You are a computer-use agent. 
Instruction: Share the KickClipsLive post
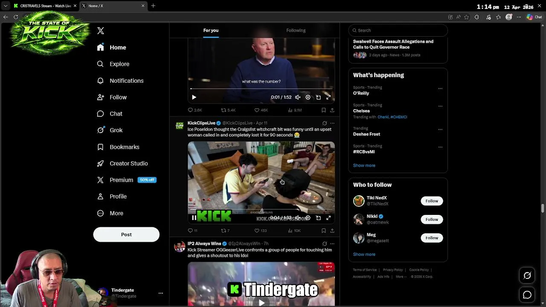coord(332,231)
